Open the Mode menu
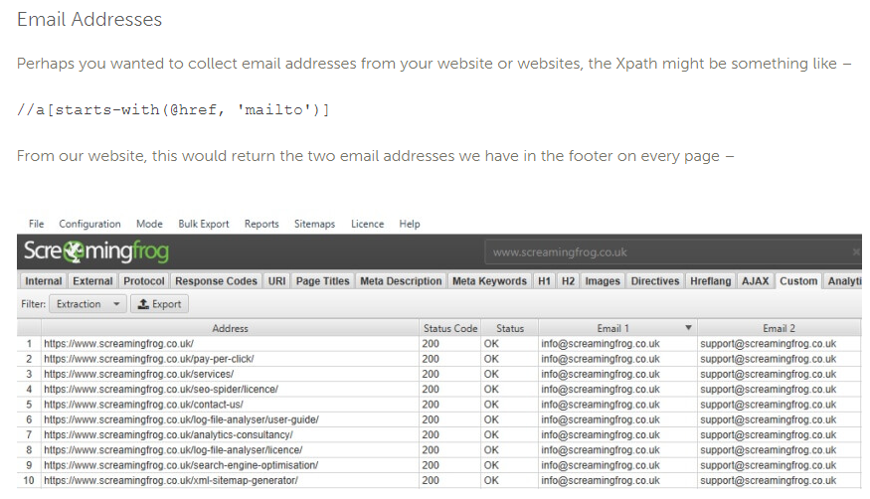This screenshot has width=870, height=499. coord(149,224)
